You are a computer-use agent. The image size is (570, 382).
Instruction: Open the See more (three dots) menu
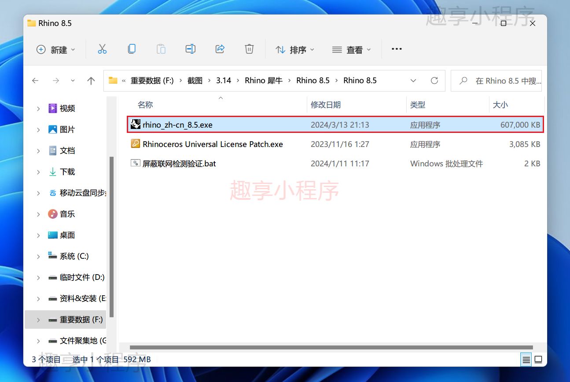pos(397,49)
